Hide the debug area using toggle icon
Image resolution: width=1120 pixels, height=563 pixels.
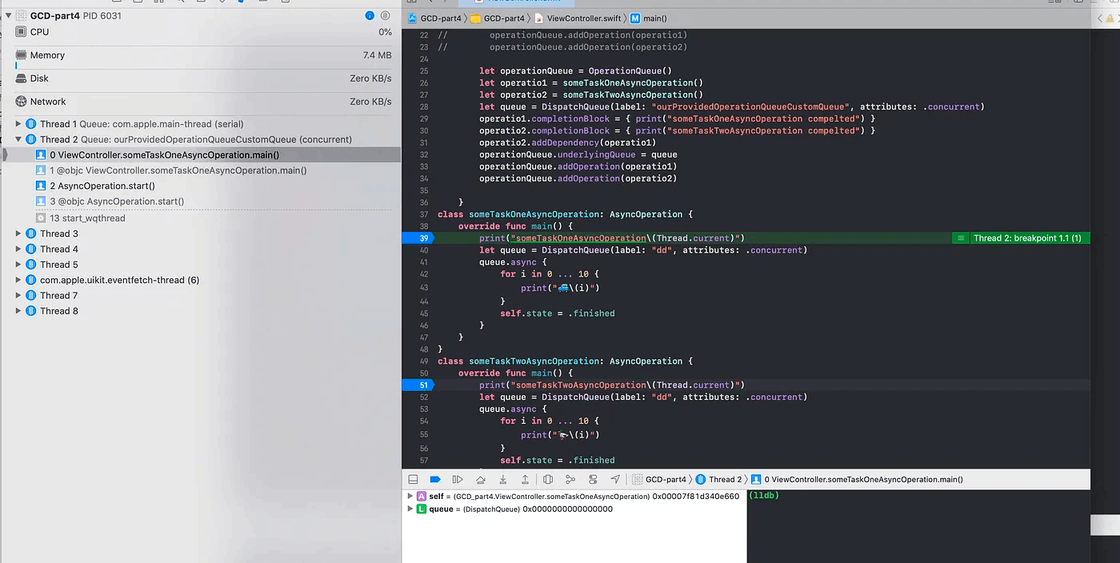(x=413, y=479)
